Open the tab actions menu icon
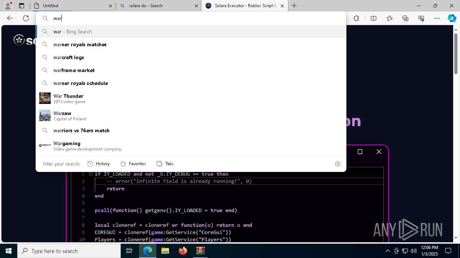 click(x=22, y=6)
